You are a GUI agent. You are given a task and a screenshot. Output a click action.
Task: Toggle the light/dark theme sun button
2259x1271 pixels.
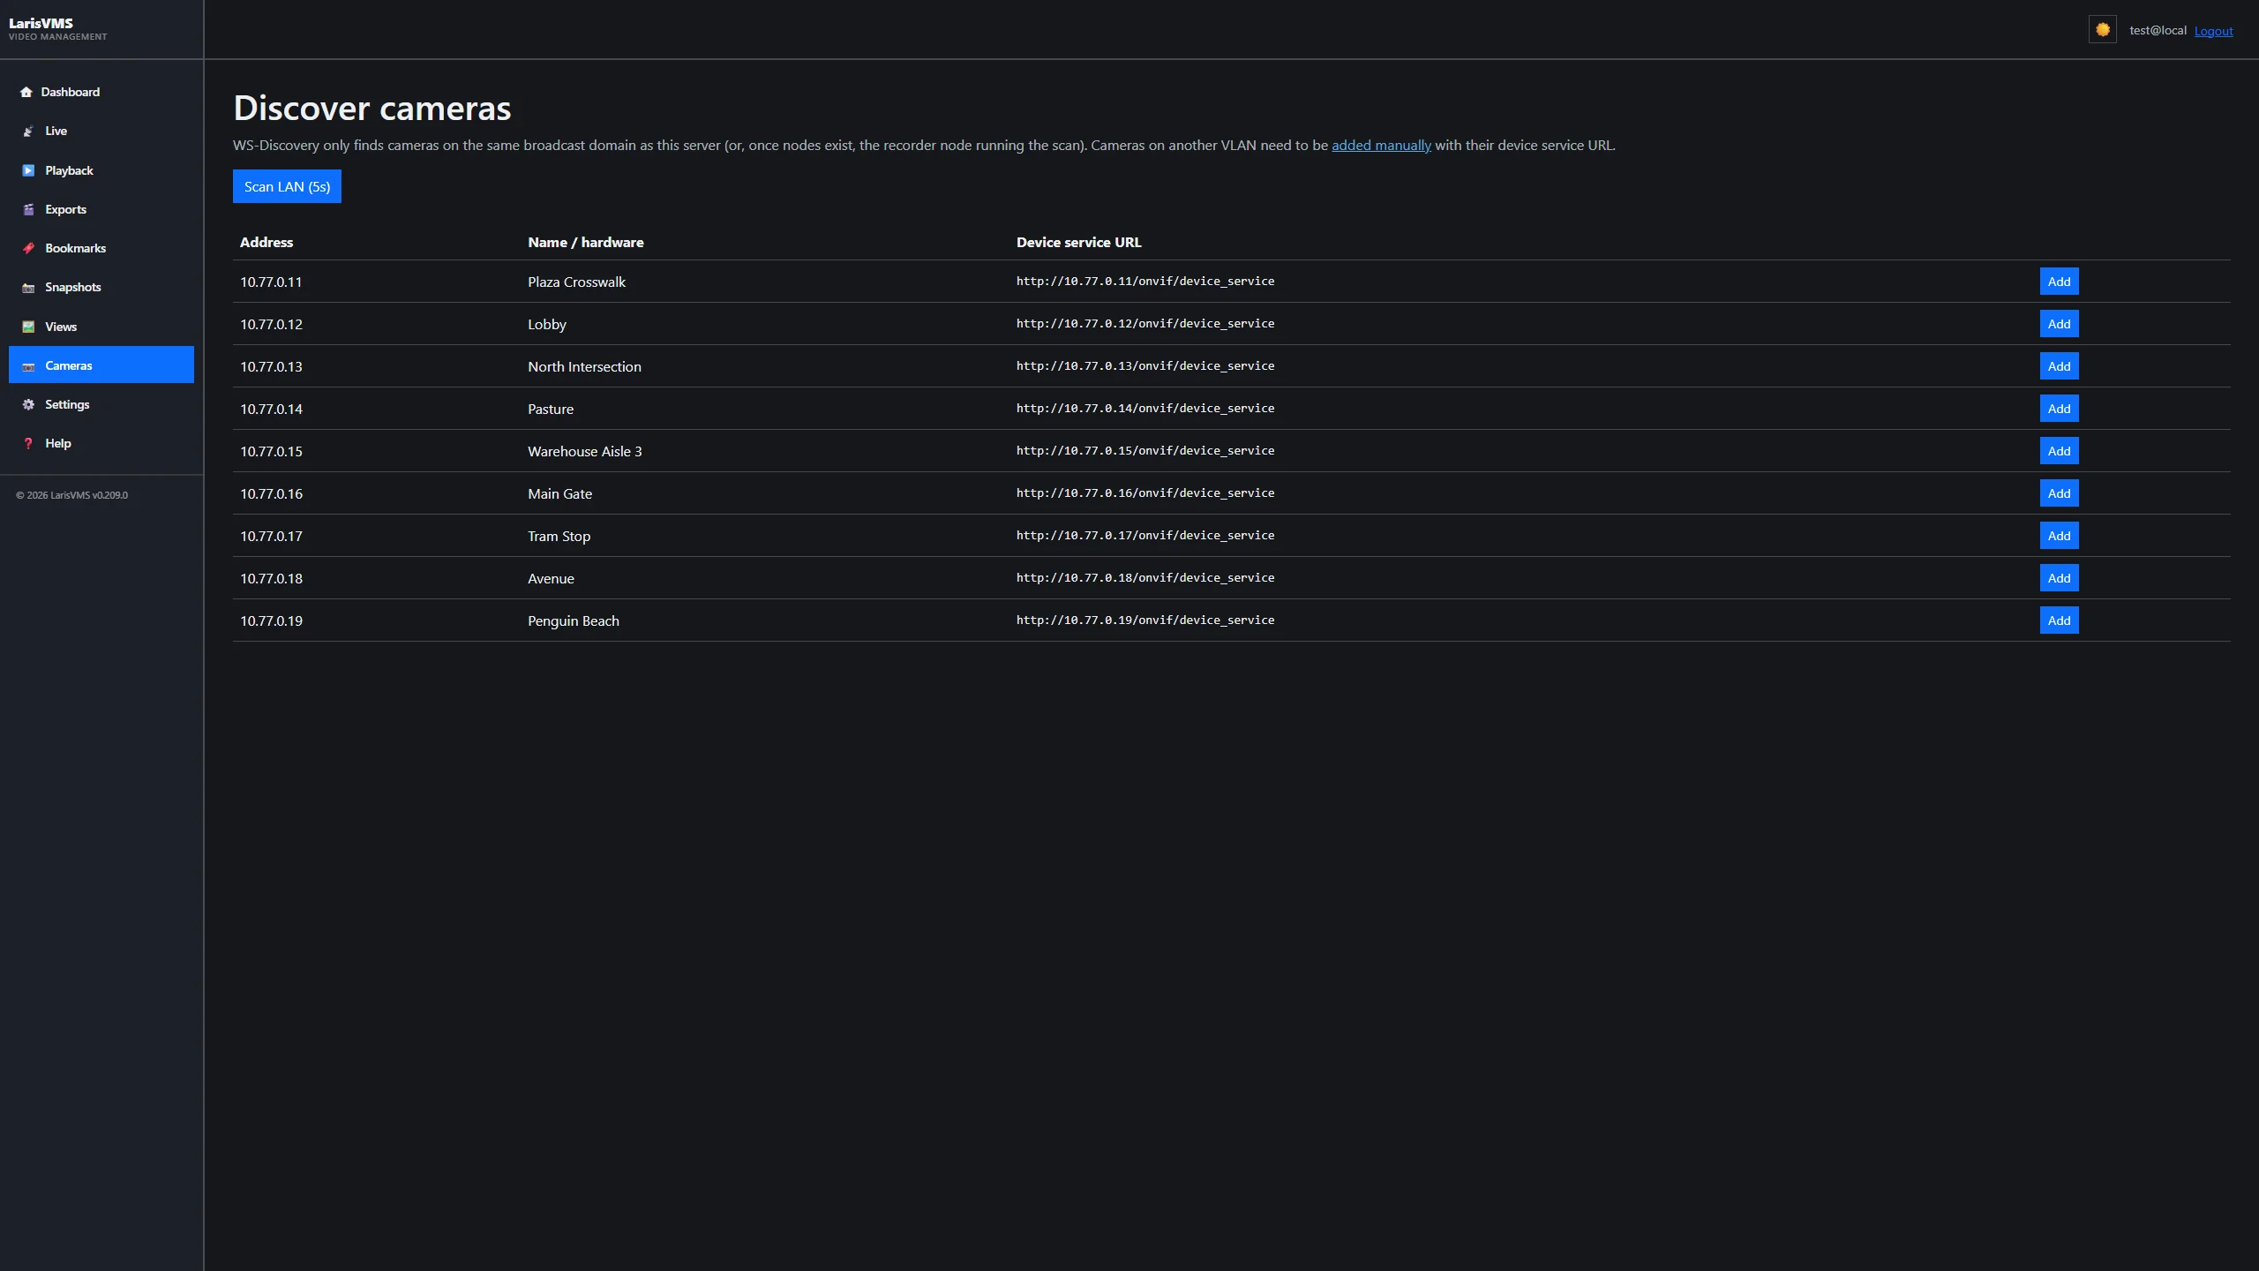tap(2102, 30)
